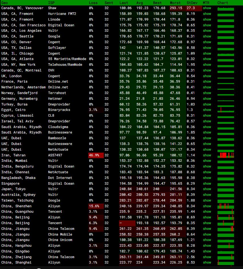Click the Sent column header
The image size is (243, 269).
click(x=109, y=3)
